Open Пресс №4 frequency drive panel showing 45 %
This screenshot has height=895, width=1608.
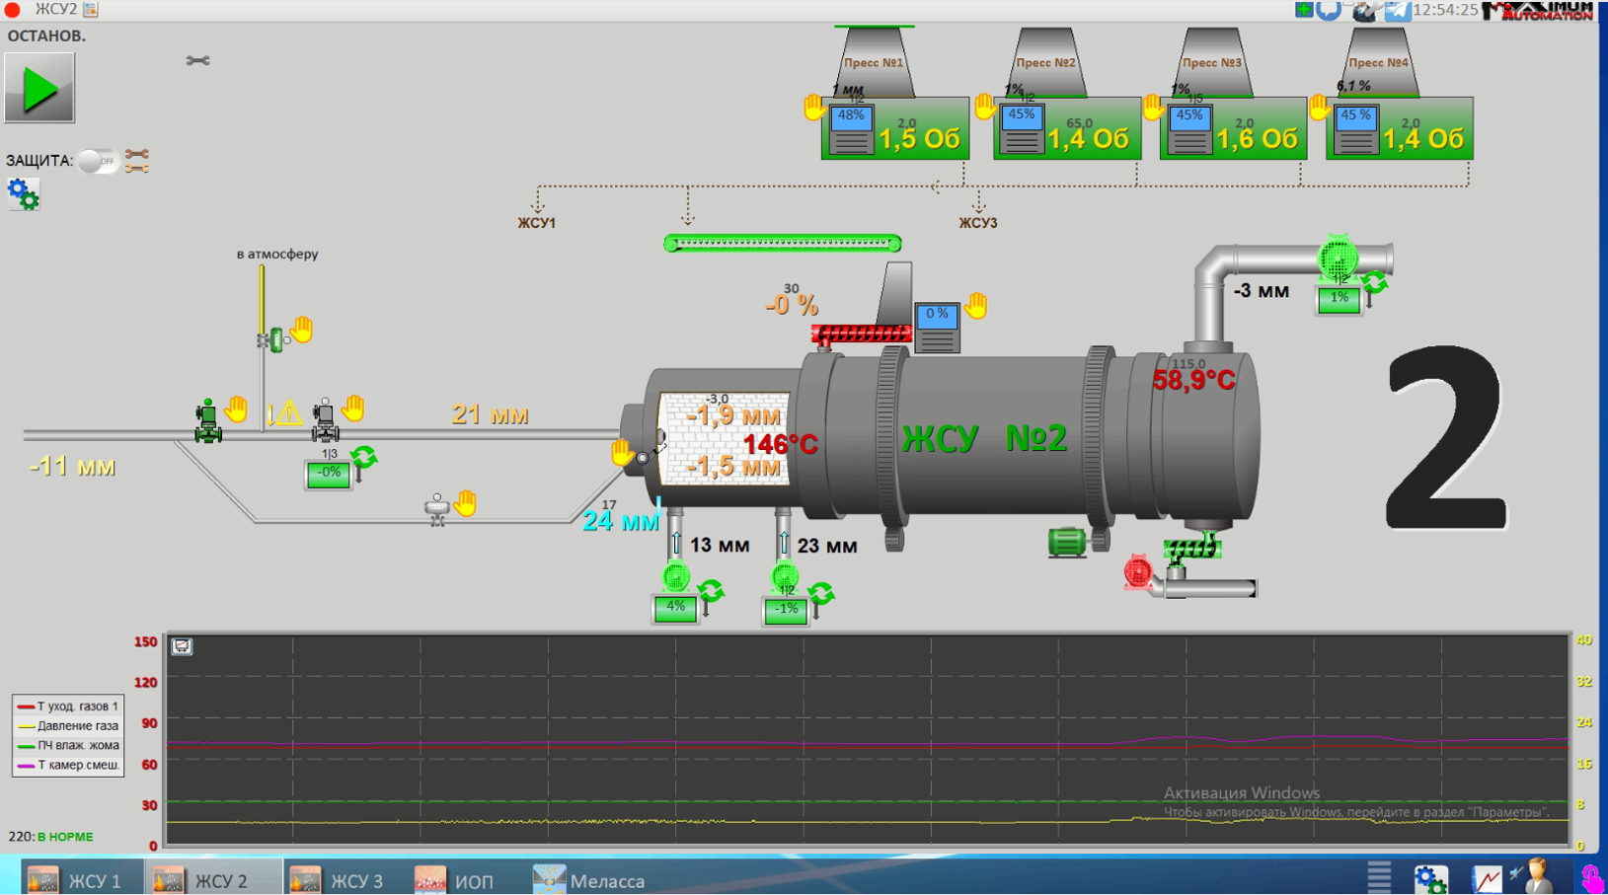pos(1355,129)
